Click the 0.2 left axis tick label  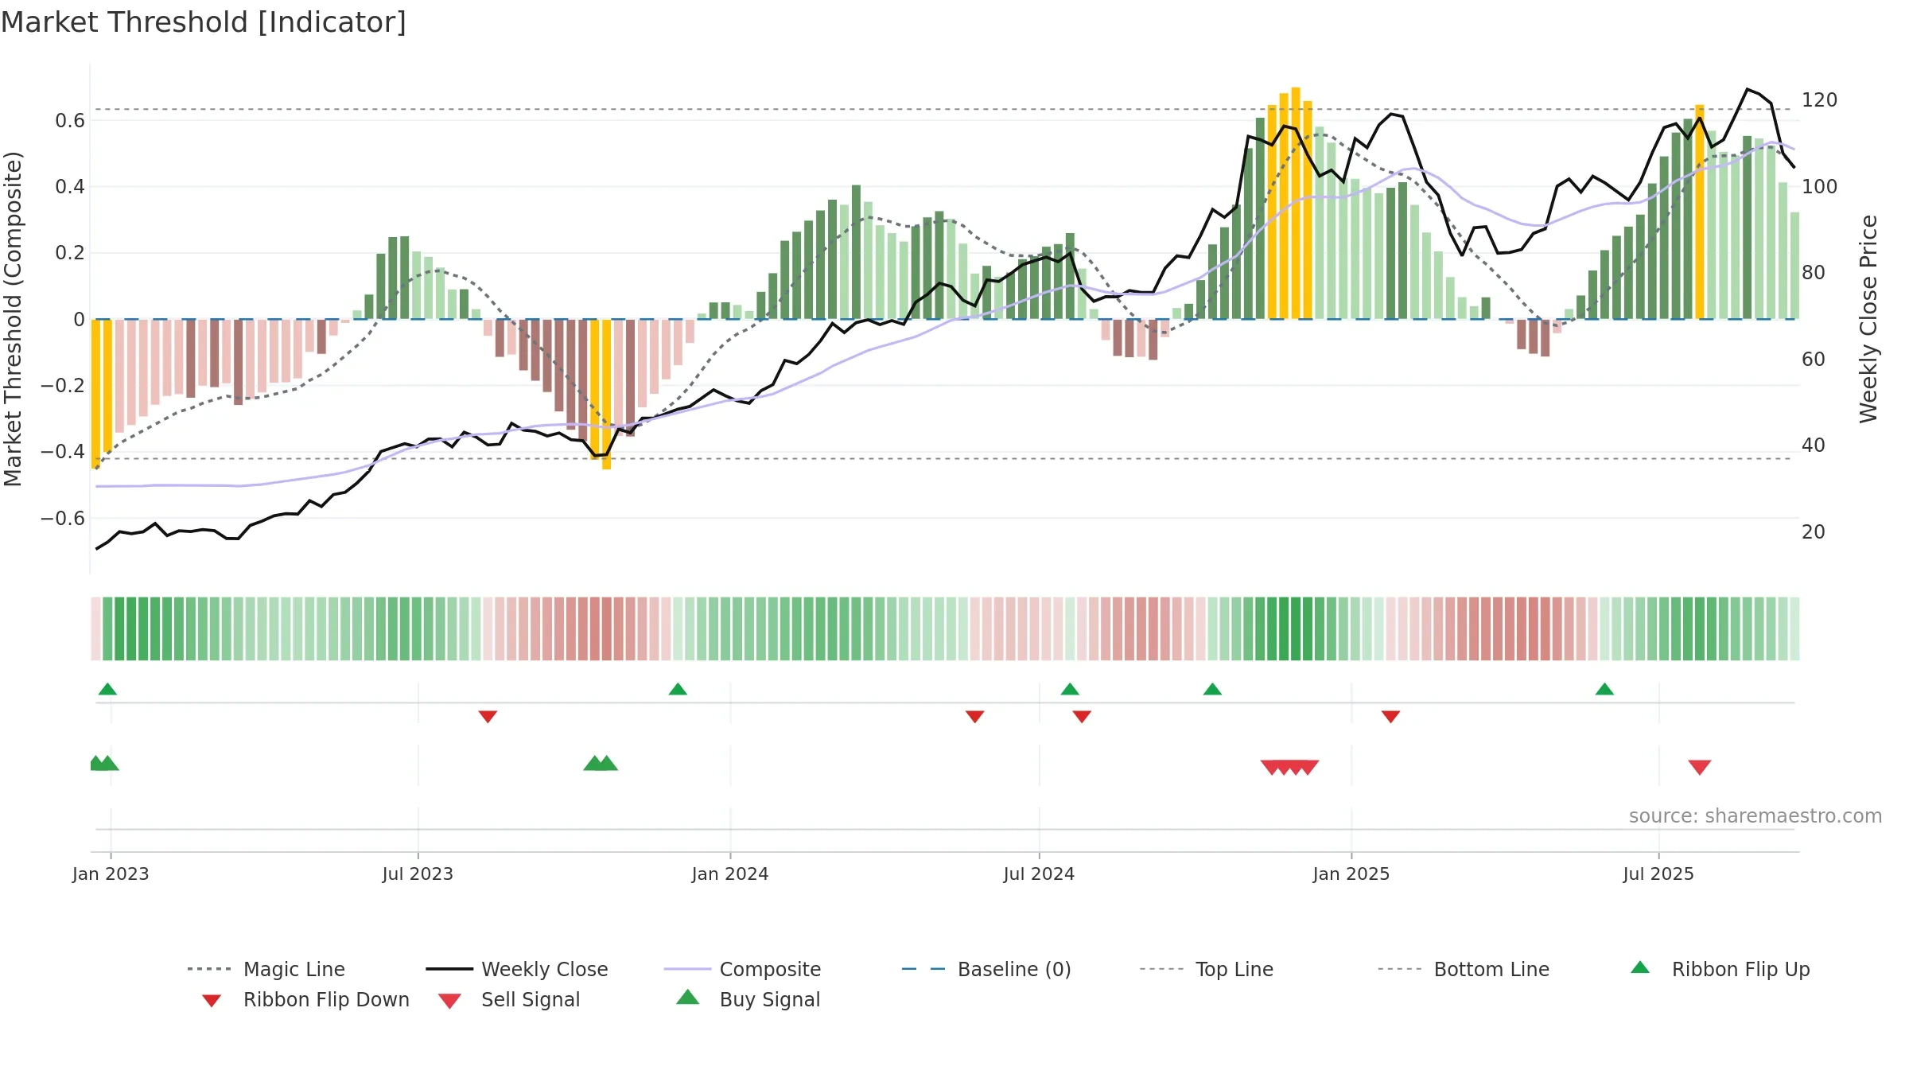[70, 253]
